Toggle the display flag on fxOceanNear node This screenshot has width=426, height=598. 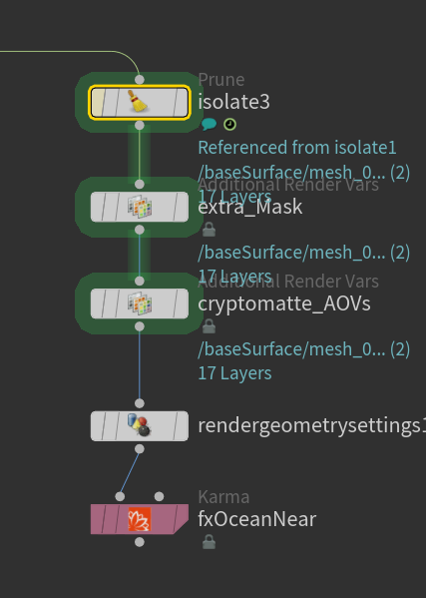[x=182, y=519]
